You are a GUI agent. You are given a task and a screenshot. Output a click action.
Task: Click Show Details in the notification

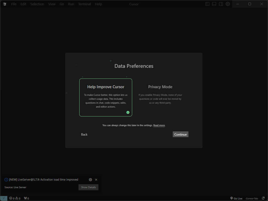[88, 187]
